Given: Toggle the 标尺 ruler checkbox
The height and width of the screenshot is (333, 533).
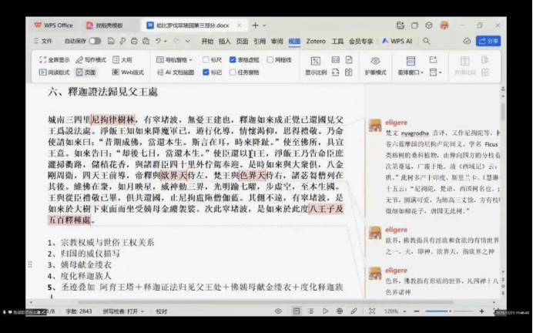Looking at the screenshot, I should click(x=206, y=59).
